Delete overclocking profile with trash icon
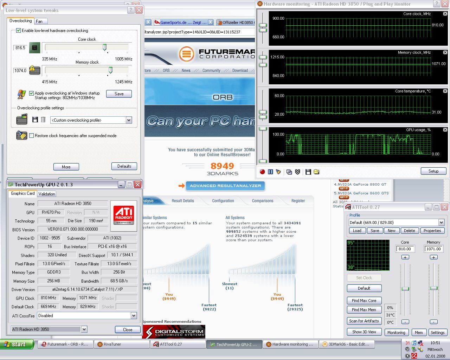The height and width of the screenshot is (360, 450). [43, 120]
